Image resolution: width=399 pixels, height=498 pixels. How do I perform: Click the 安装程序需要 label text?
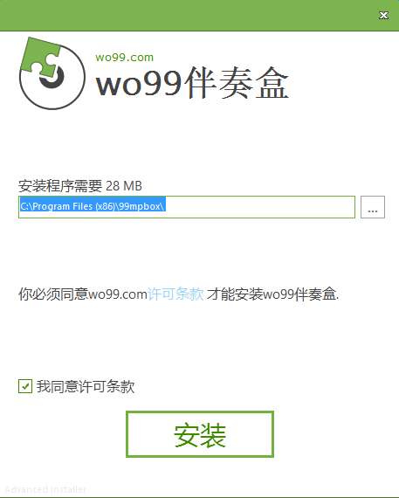60,186
